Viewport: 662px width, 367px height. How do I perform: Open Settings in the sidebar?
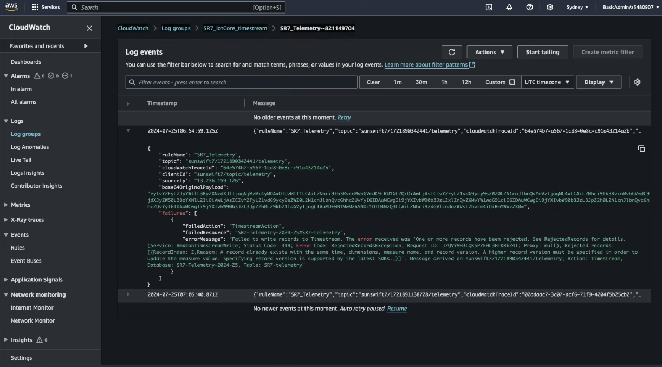21,358
